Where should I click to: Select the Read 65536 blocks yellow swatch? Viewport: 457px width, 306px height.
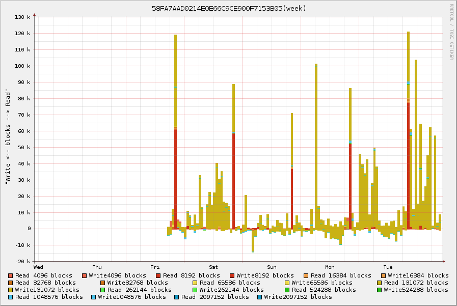[x=195, y=283]
